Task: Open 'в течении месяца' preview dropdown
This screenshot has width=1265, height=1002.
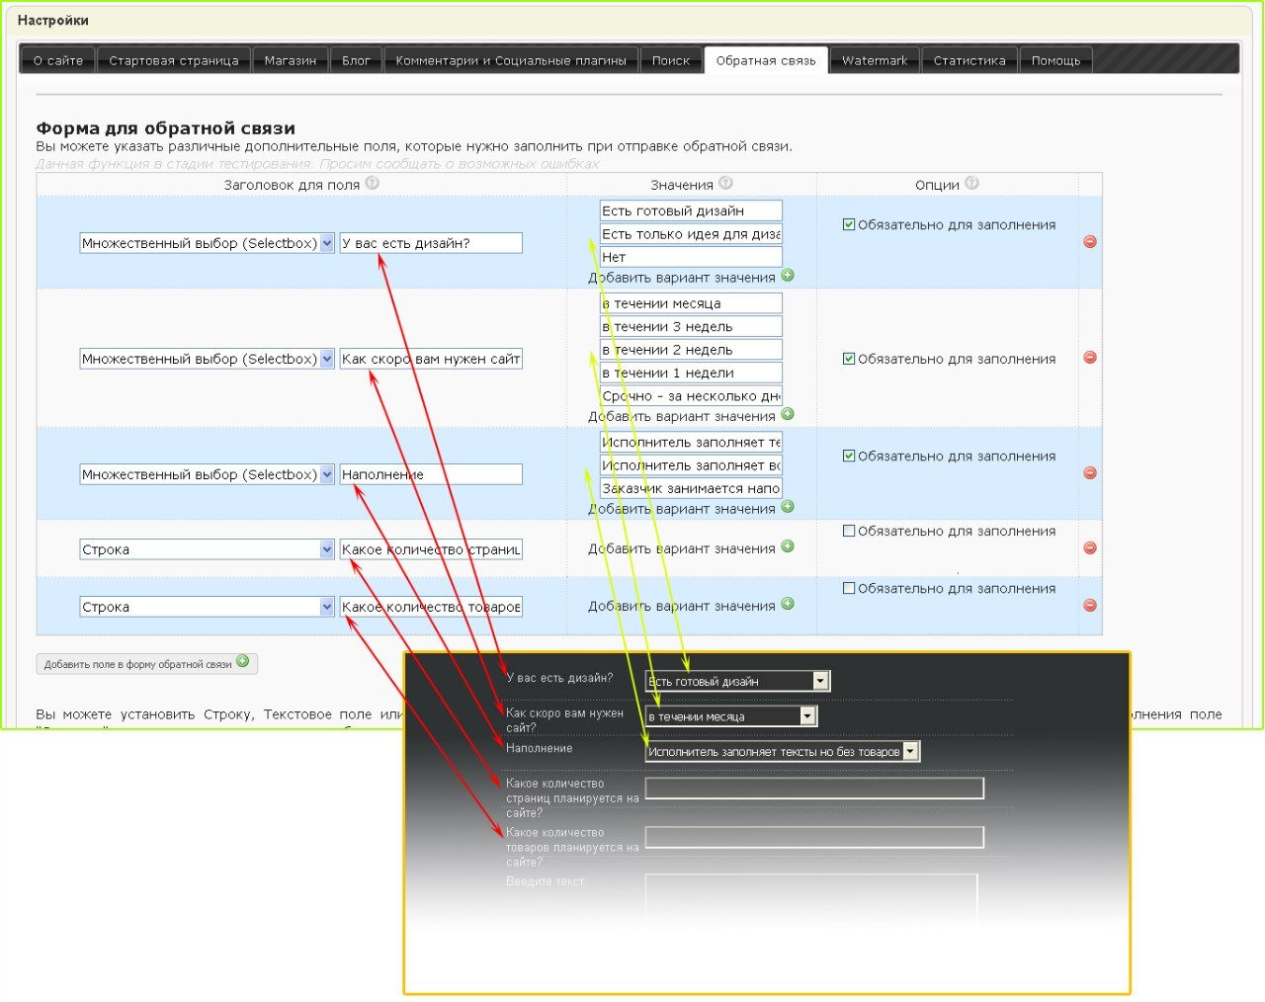Action: 807,716
